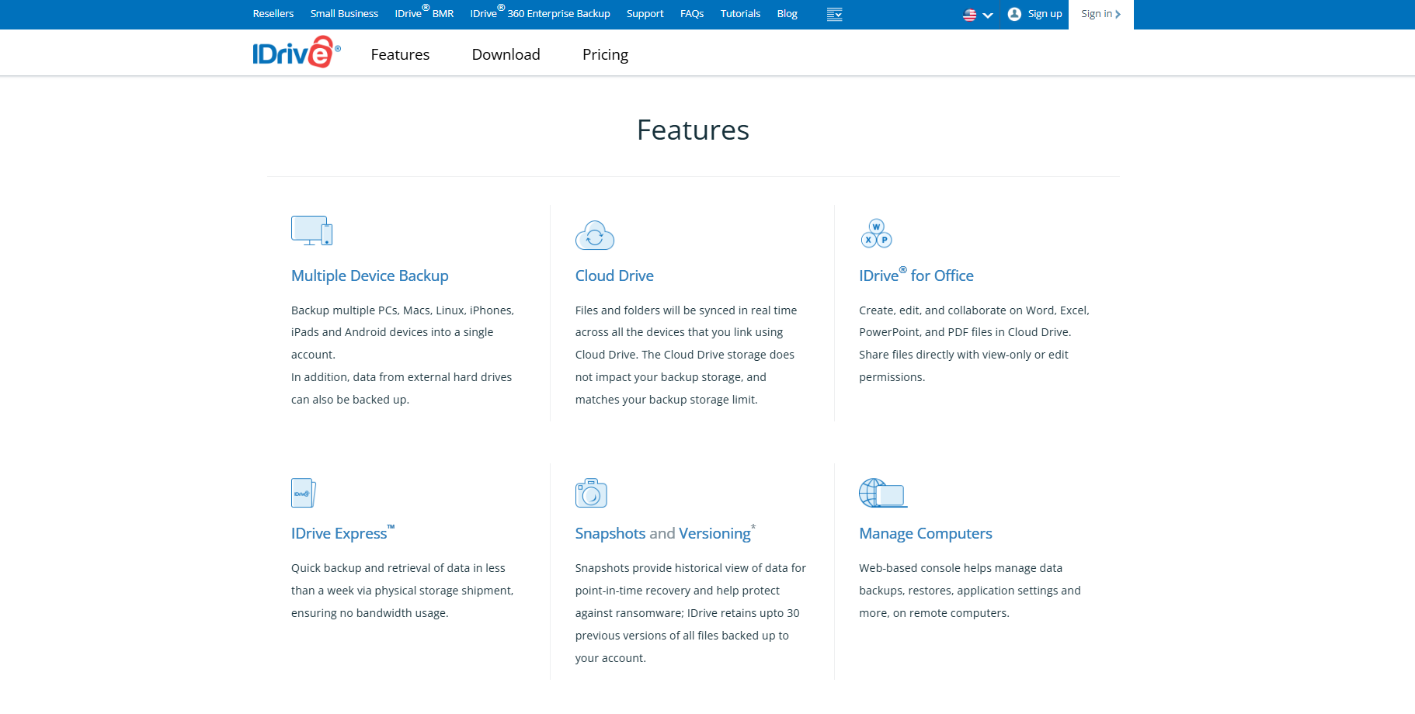This screenshot has height=714, width=1415.
Task: Go to the Pricing page
Action: coord(605,54)
